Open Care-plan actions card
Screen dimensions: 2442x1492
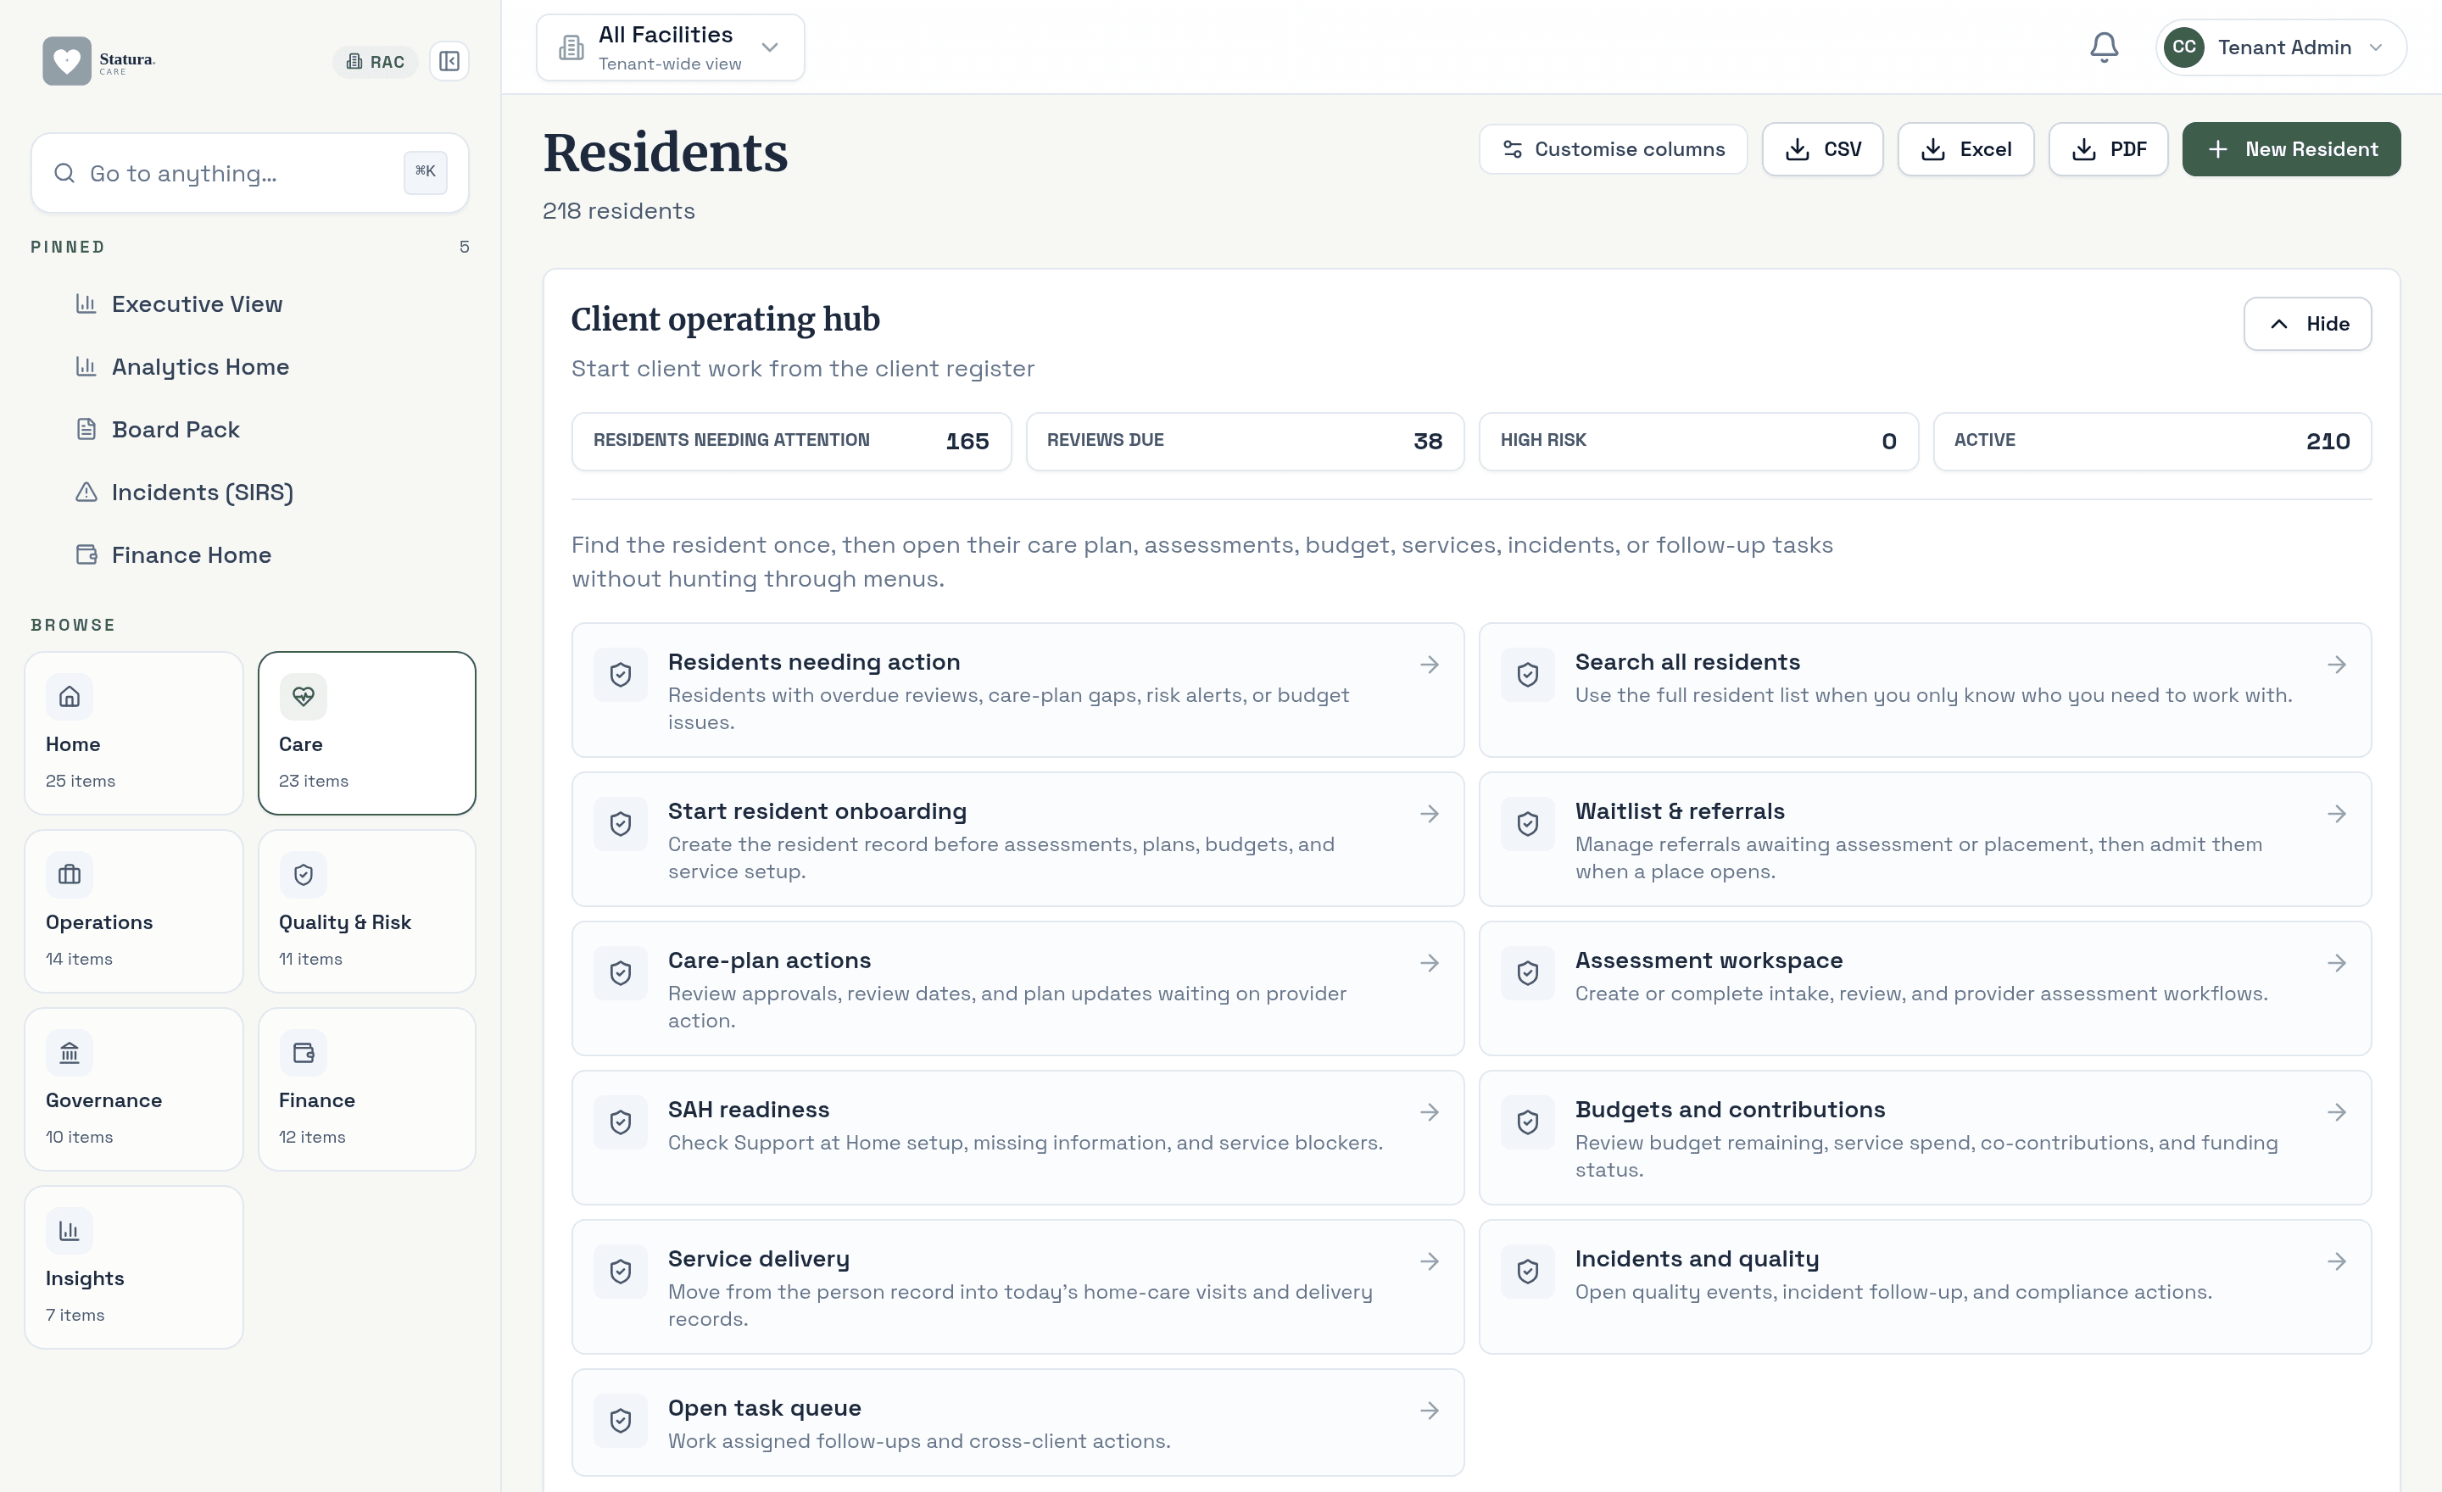point(1017,988)
